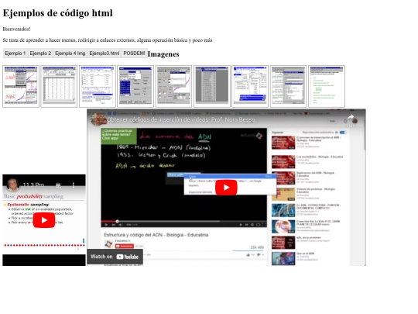Play the large ADN embedded YouTube video

(226, 188)
